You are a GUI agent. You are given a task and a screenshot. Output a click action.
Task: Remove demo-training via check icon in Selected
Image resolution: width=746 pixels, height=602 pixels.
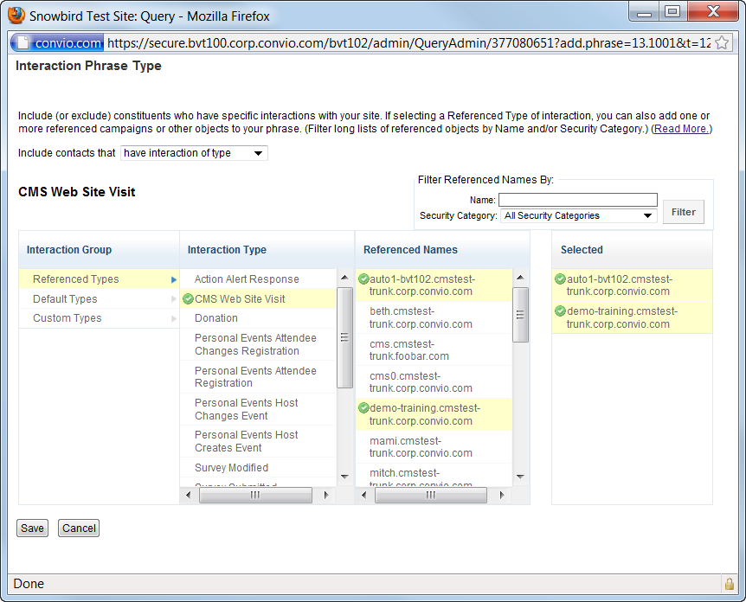tap(561, 311)
